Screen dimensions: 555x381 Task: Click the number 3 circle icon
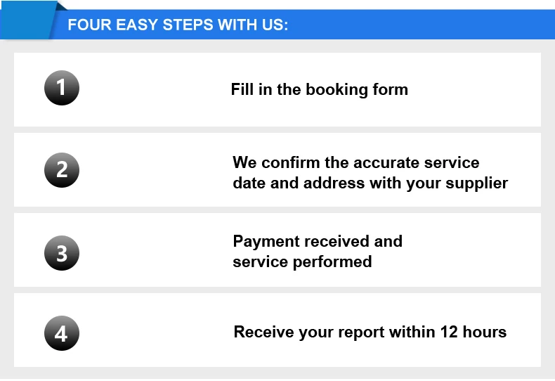62,252
